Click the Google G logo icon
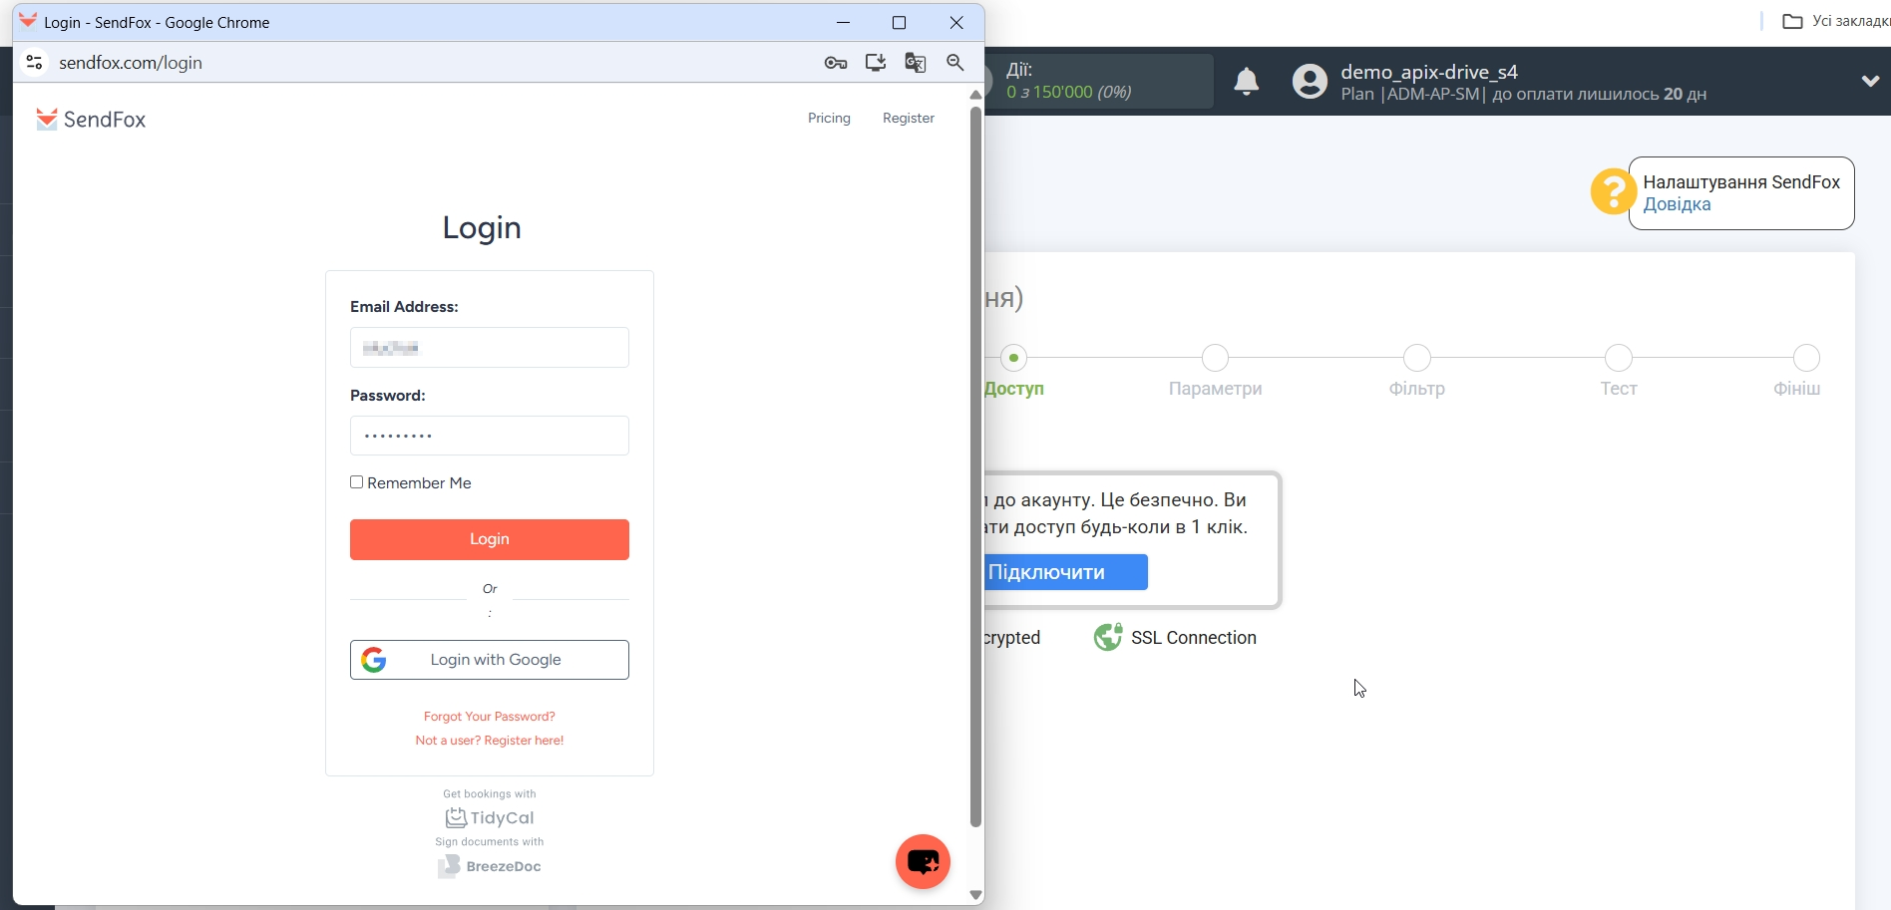The width and height of the screenshot is (1891, 910). click(x=374, y=660)
